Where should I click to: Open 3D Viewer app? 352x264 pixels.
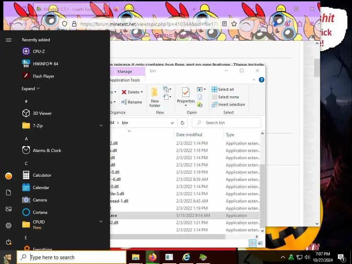(x=37, y=113)
